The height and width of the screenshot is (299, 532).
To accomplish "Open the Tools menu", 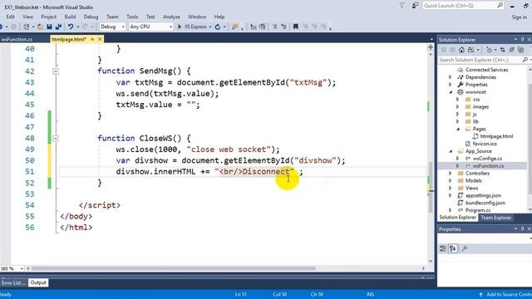I will pos(132,17).
